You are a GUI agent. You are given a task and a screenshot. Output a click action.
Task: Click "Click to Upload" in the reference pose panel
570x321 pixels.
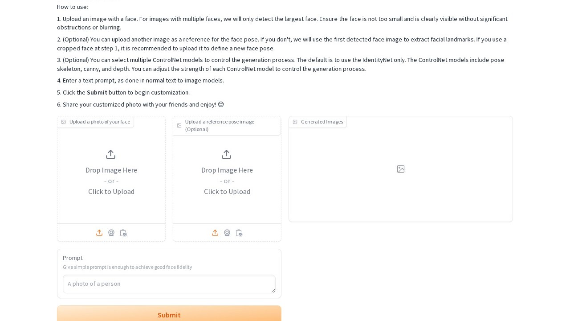[227, 191]
